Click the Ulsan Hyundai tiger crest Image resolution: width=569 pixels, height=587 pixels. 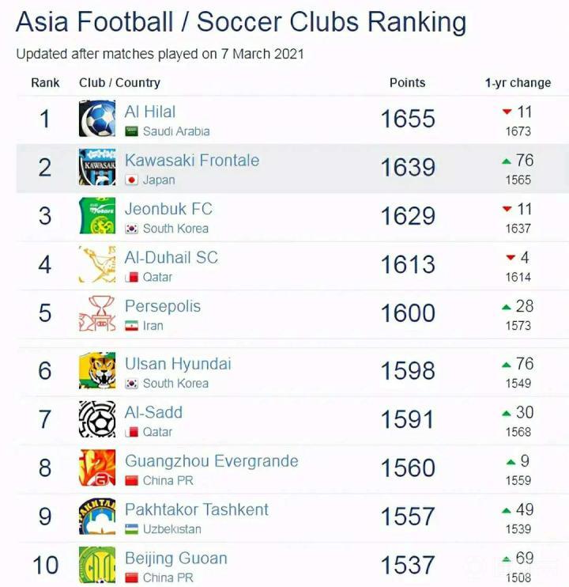point(97,371)
